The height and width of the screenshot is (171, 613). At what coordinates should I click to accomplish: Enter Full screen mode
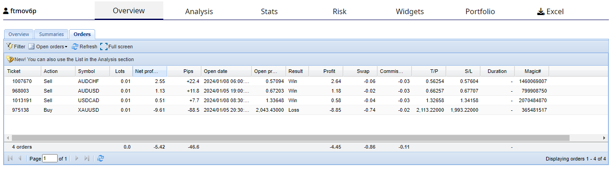(x=116, y=47)
